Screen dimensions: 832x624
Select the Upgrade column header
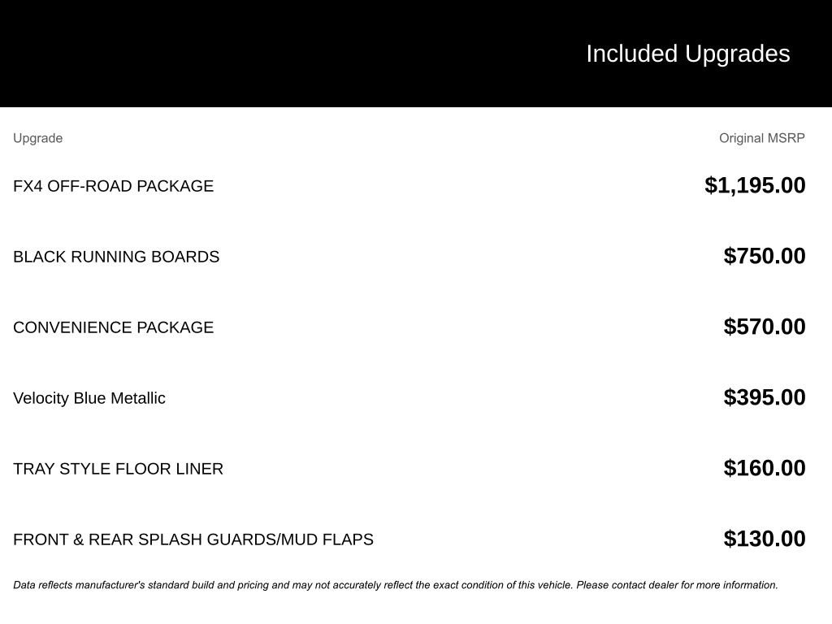click(x=37, y=138)
